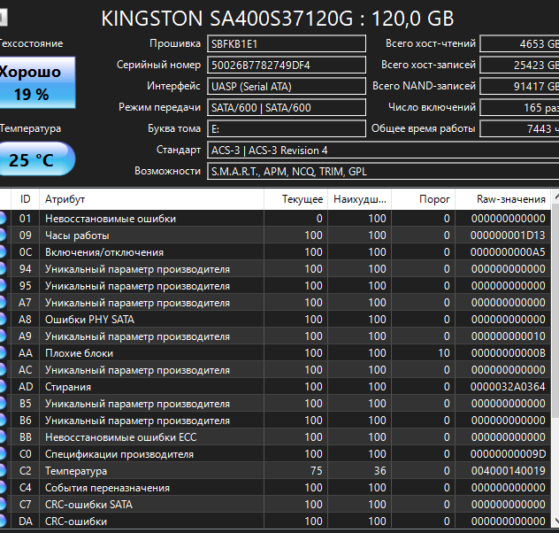Click the Raw-значения column header
The width and height of the screenshot is (559, 533).
[x=503, y=199]
